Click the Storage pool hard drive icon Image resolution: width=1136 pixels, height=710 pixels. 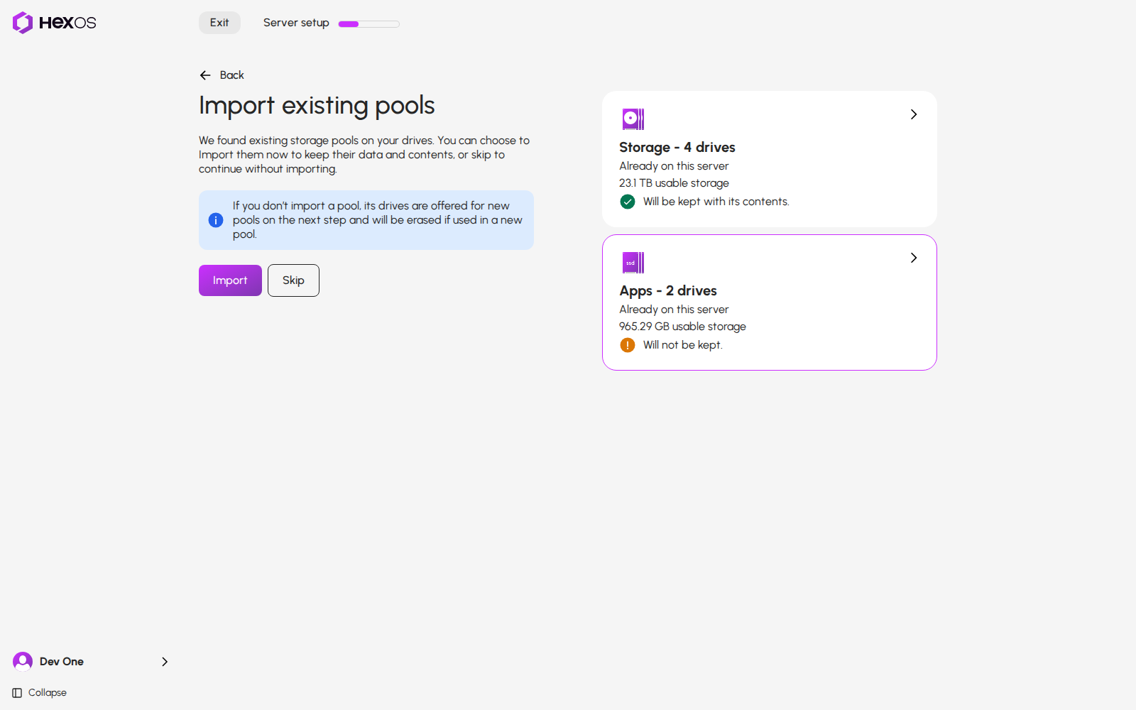[x=633, y=119]
